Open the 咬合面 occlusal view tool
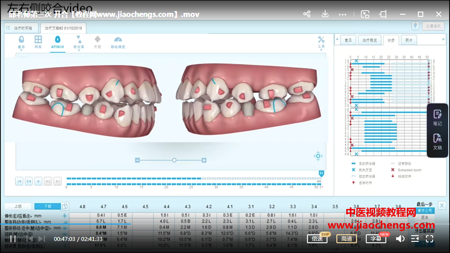Viewport: 450px width, 253px height. click(x=78, y=39)
